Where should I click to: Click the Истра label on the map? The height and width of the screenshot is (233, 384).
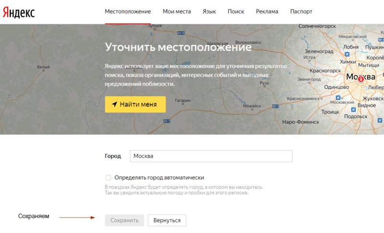click(x=309, y=57)
